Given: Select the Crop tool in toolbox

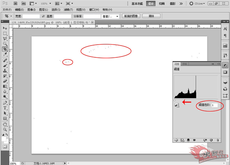Looking at the screenshot, I should pos(5,49).
